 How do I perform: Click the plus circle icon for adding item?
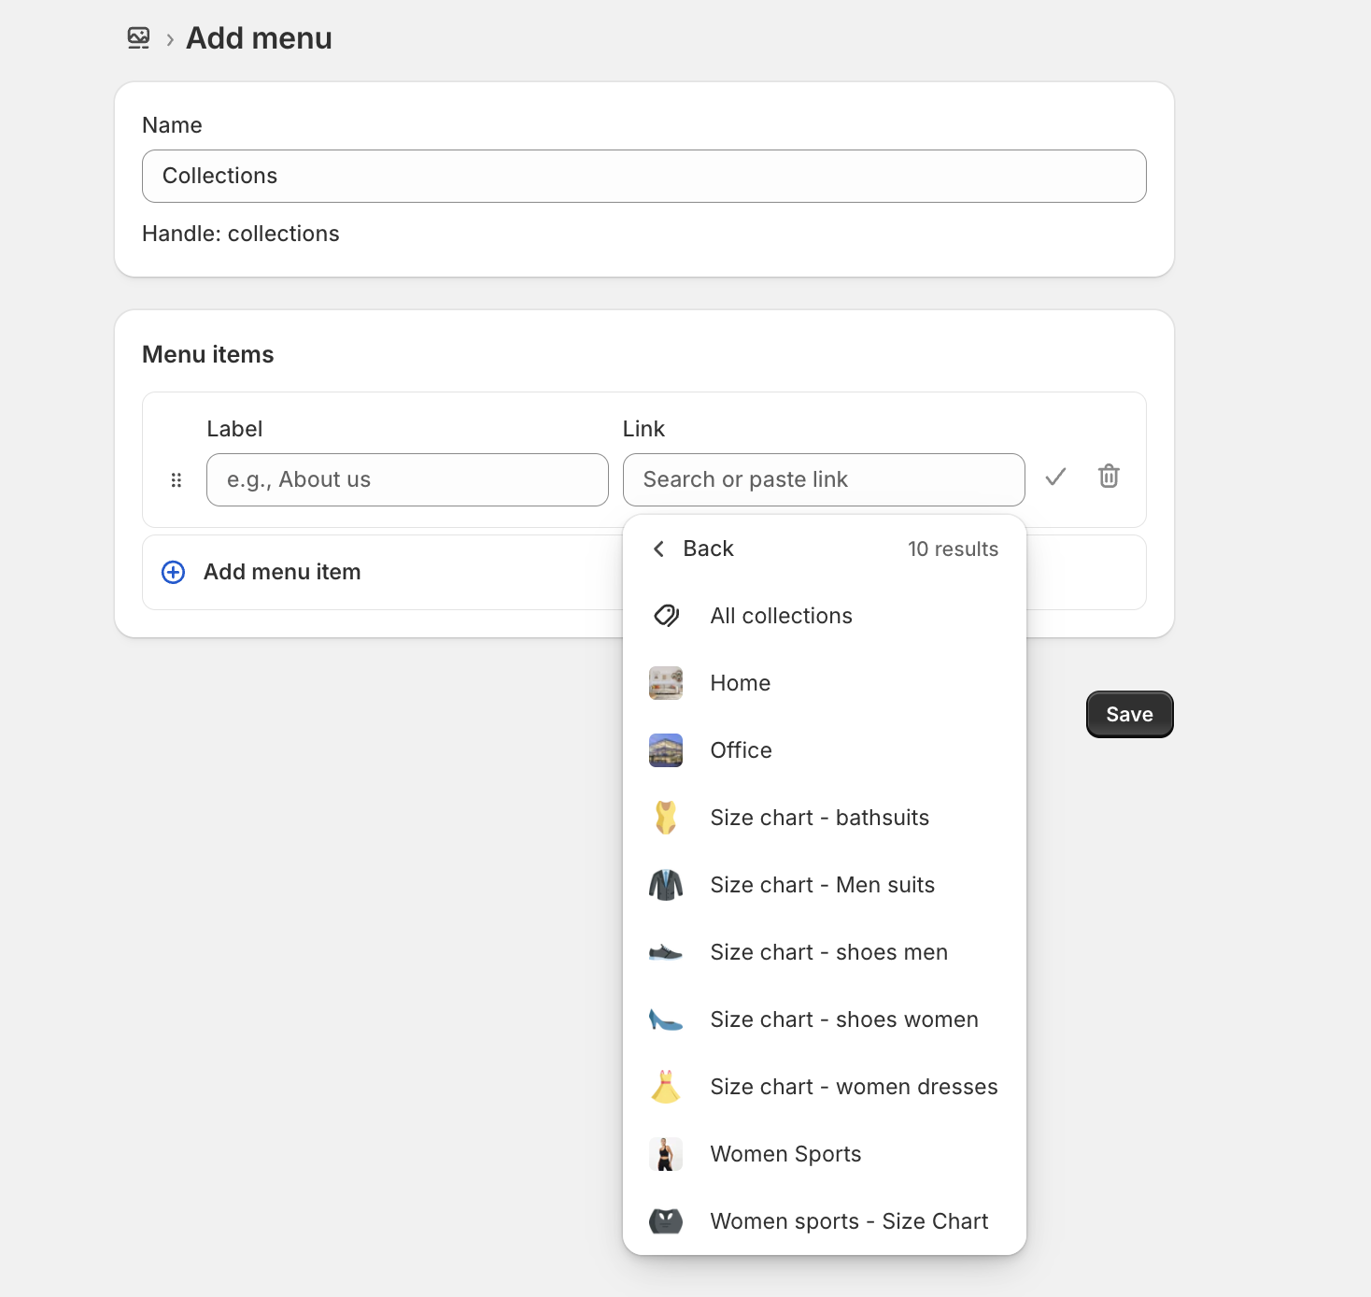click(x=174, y=572)
